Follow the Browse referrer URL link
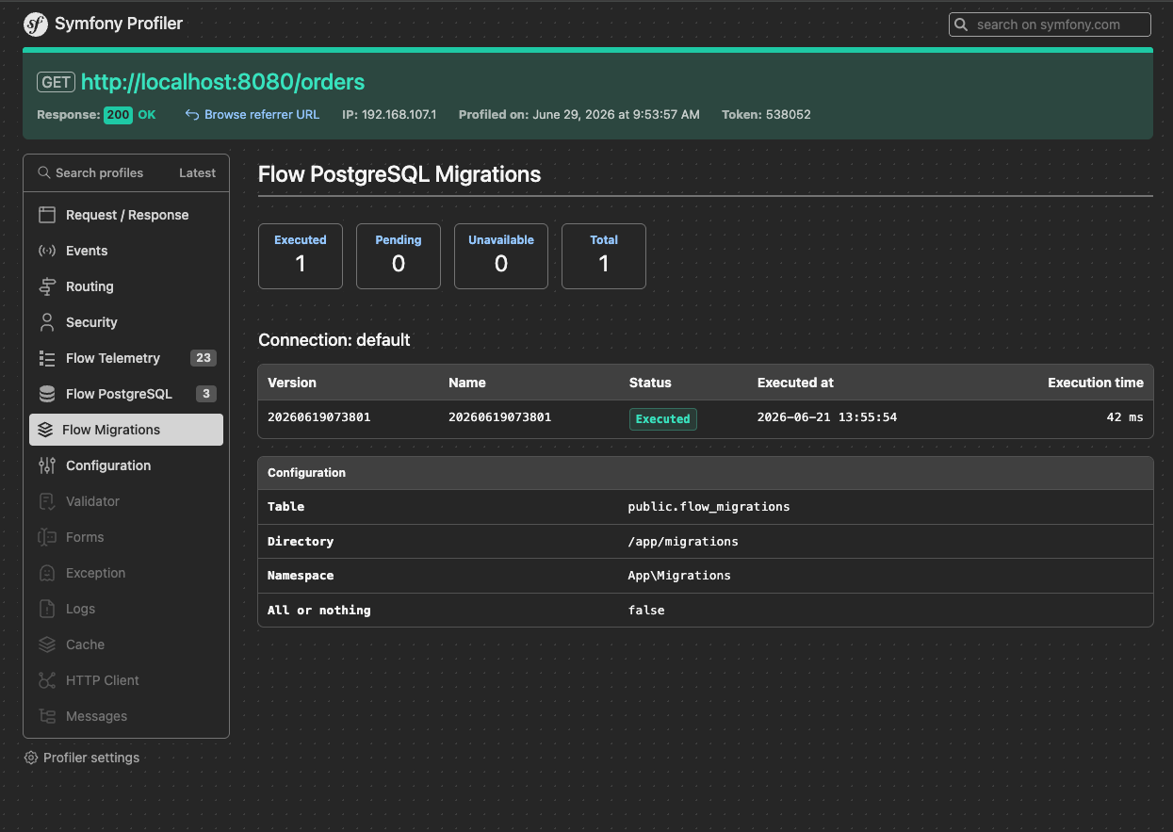Image resolution: width=1173 pixels, height=832 pixels. tap(262, 115)
